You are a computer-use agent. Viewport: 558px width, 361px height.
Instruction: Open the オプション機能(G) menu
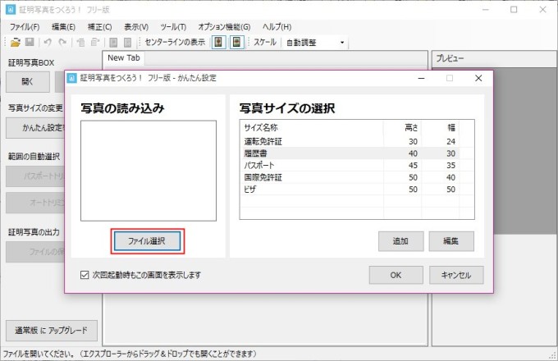pyautogui.click(x=224, y=26)
